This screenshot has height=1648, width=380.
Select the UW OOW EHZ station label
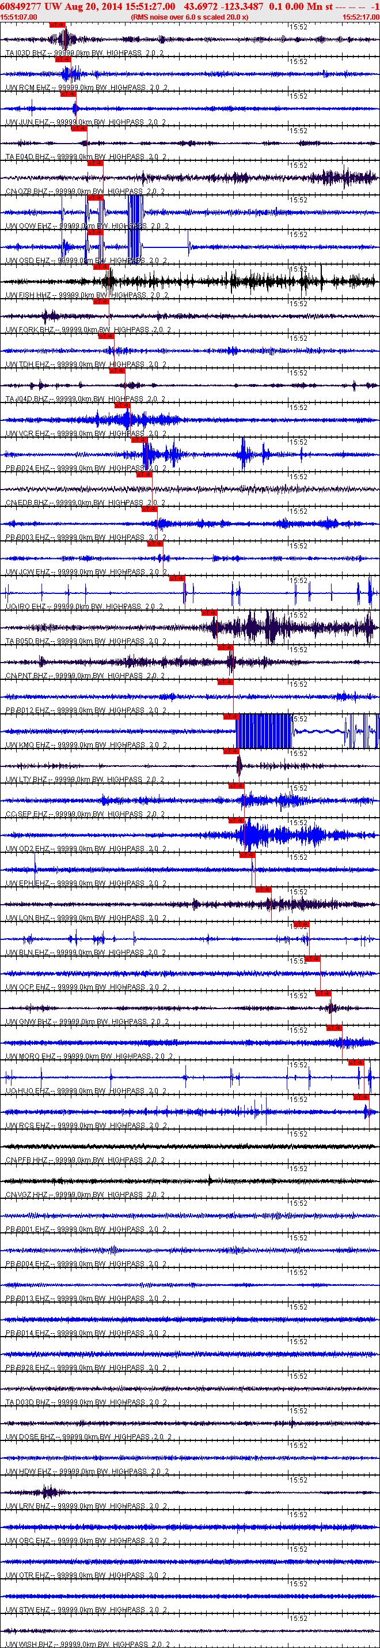[87, 226]
